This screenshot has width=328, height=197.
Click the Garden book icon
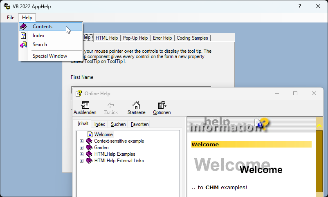[x=89, y=148]
